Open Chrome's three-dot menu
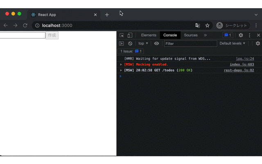Viewport: 262px width, 164px height. pos(256,25)
